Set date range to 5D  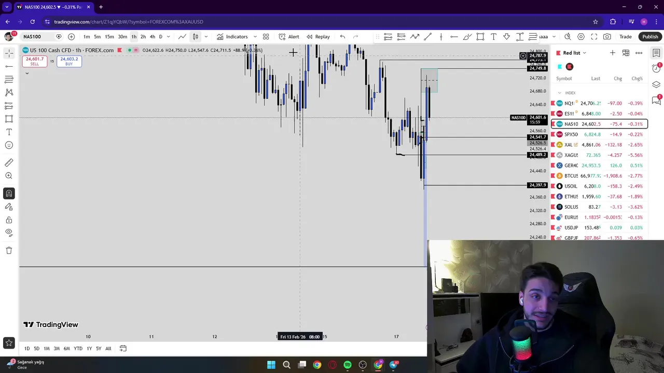coord(36,349)
